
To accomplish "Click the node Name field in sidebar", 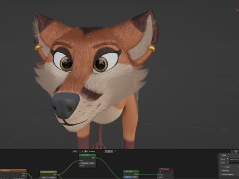I will (233, 159).
